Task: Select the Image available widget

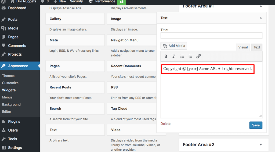Action: coord(132,19)
